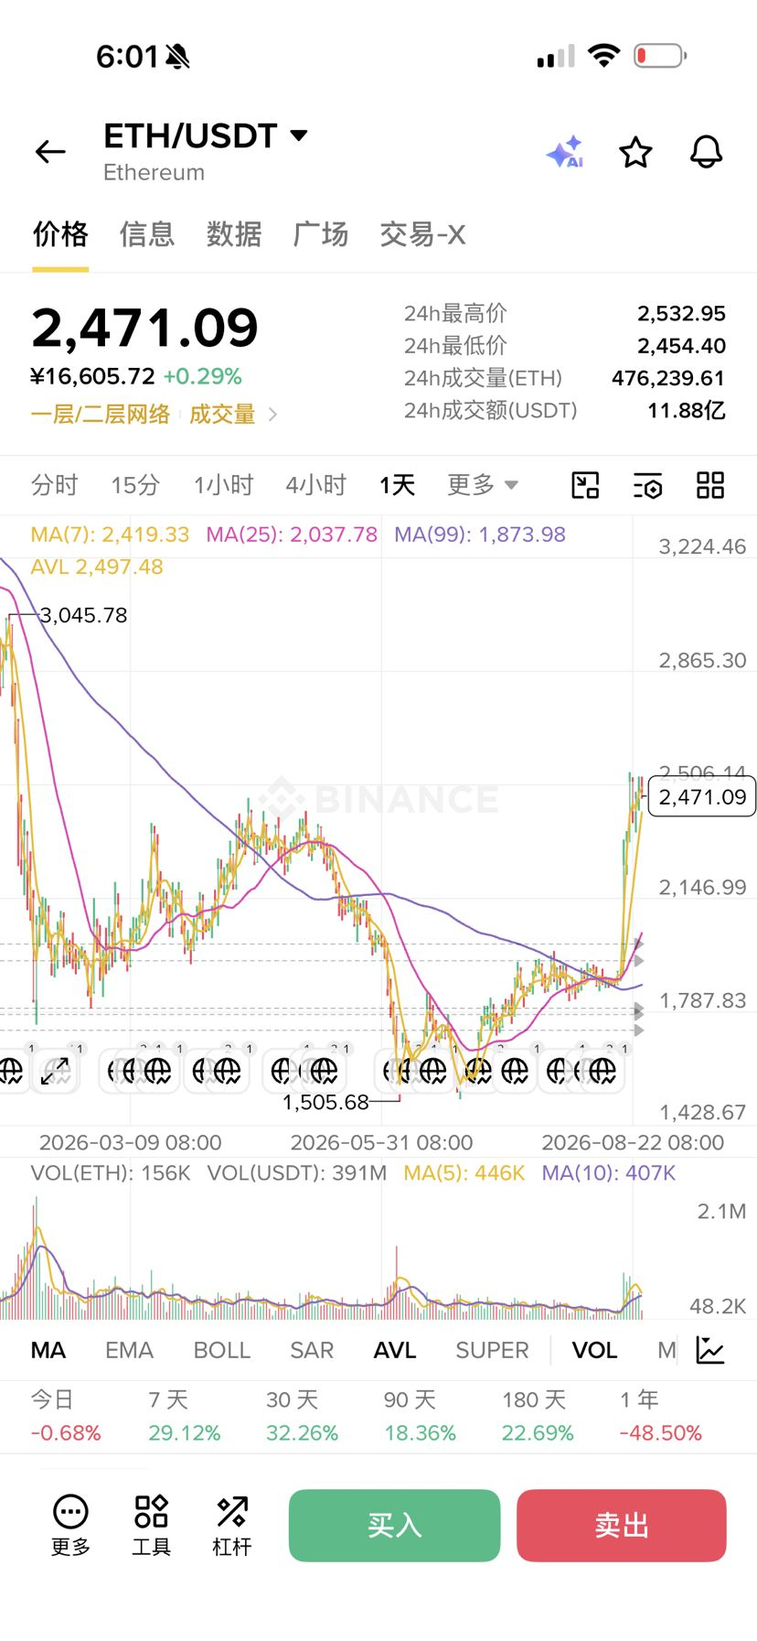Tap the 卖出 sell button

tap(622, 1526)
